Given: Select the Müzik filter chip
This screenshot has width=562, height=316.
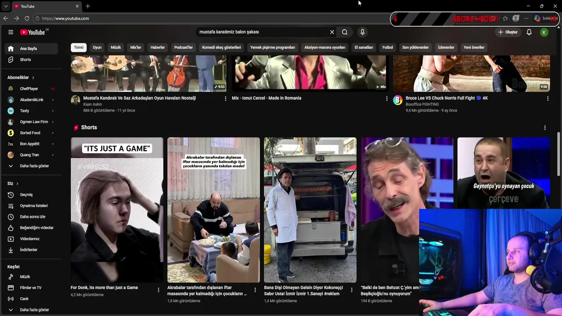Looking at the screenshot, I should [x=116, y=47].
